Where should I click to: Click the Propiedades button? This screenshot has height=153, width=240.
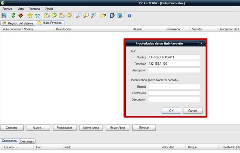pyautogui.click(x=64, y=128)
